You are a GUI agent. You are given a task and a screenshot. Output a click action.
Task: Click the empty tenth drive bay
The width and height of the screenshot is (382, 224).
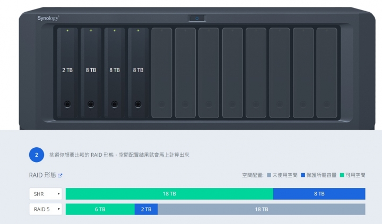(x=280, y=73)
